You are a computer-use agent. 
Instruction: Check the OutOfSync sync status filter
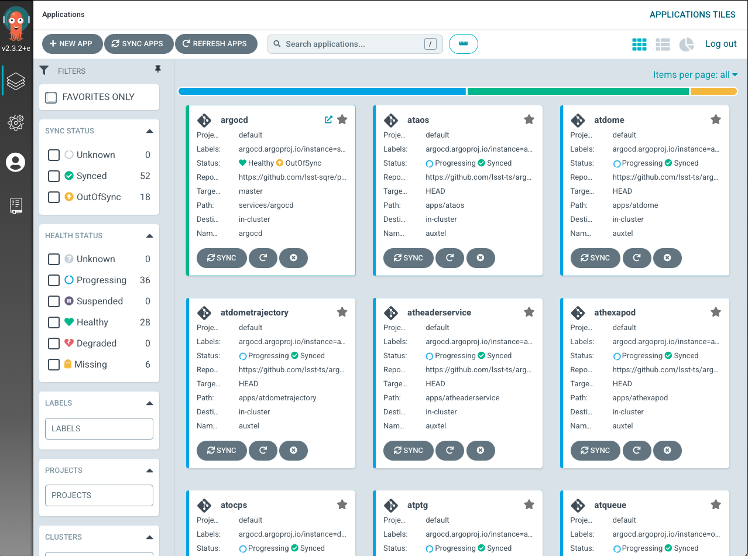pyautogui.click(x=54, y=197)
